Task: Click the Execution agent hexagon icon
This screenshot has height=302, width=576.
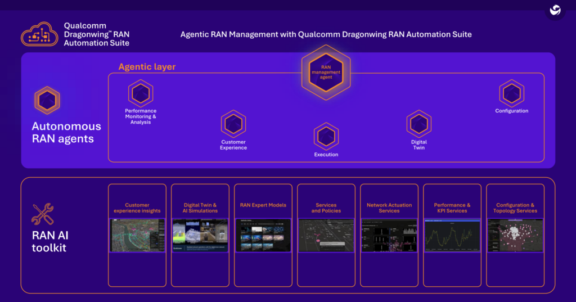Action: point(326,136)
